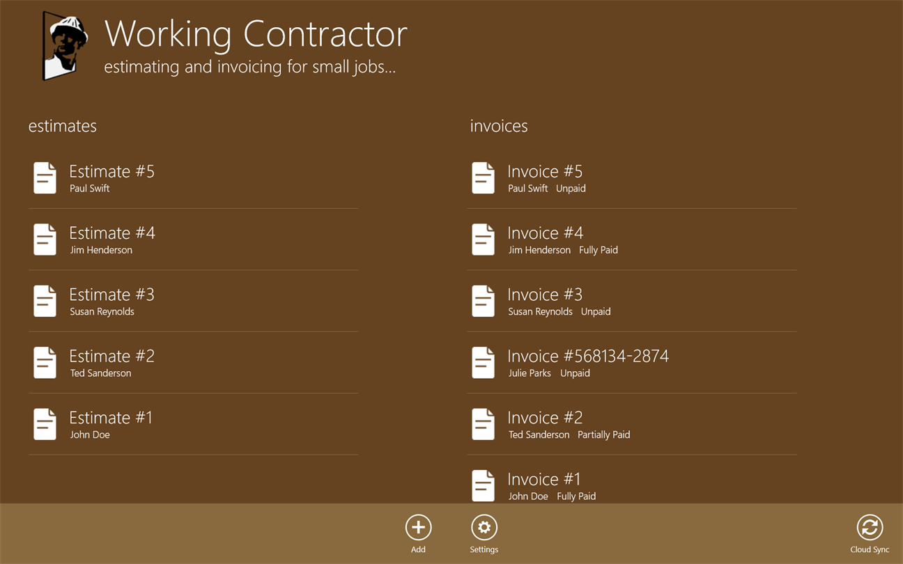This screenshot has height=564, width=903.
Task: Click the Add plus icon
Action: (x=418, y=528)
